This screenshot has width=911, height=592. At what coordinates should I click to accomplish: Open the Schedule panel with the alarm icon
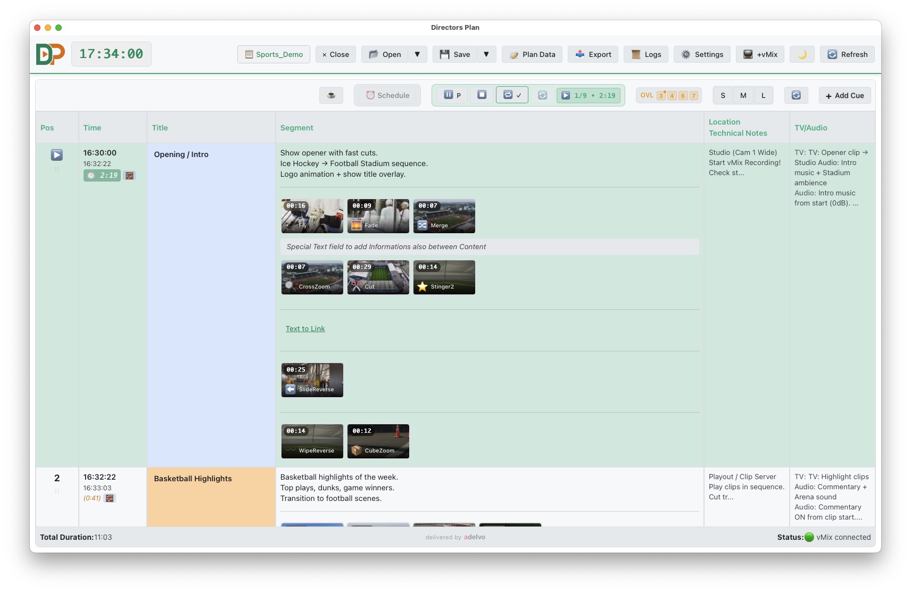(x=387, y=95)
